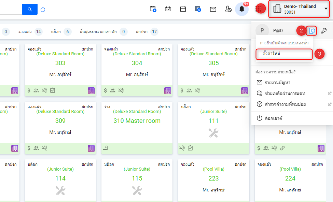This screenshot has height=202, width=333.
Task: Click the smoking icon on 310 Master room
Action: click(x=106, y=148)
